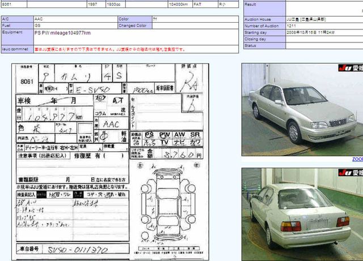363x261 pixels.
Task: Select the red iauc comment text
Action: (x=110, y=49)
